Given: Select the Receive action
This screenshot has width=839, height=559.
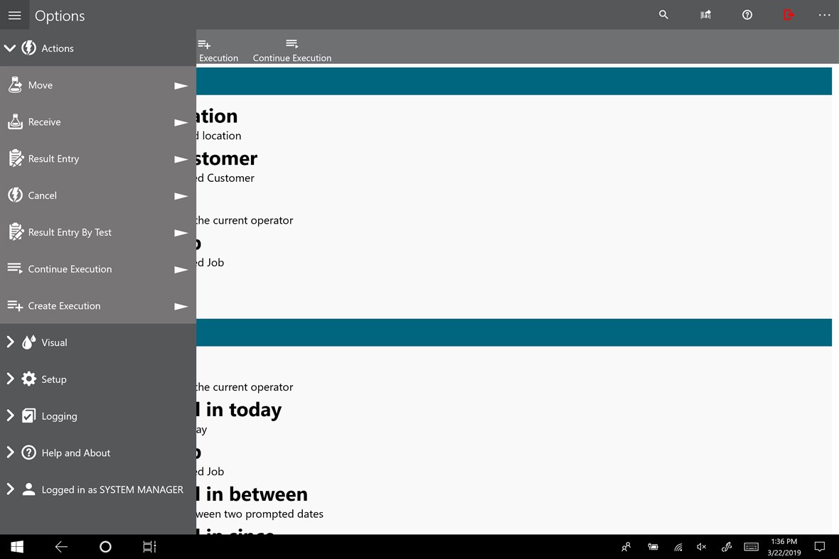Looking at the screenshot, I should pos(45,121).
